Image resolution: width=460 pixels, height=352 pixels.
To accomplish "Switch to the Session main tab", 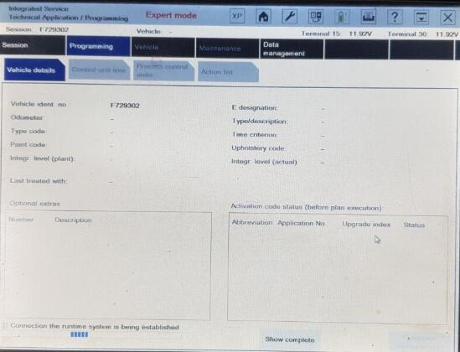I will [33, 45].
